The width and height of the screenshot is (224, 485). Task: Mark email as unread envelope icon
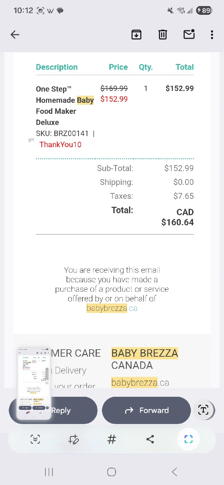pos(189,34)
